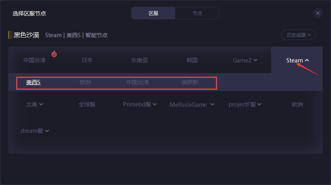
Task: Select 欧洲 under Steam regions
Action: tap(85, 82)
